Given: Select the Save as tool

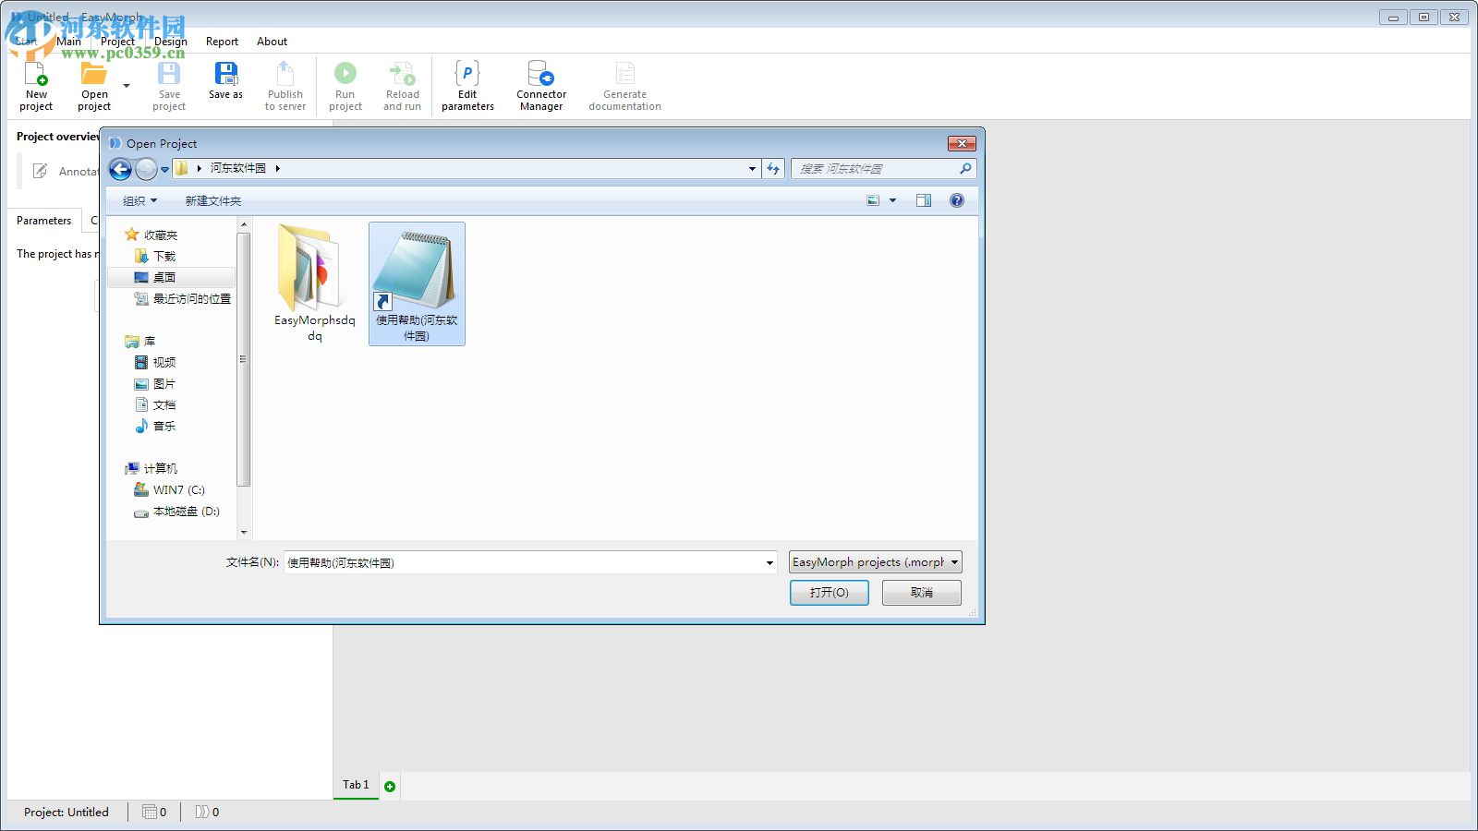Looking at the screenshot, I should click(225, 83).
